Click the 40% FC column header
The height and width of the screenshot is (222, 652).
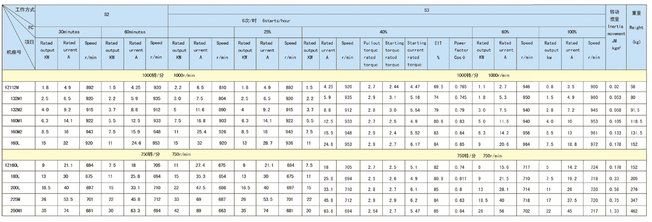(383, 32)
